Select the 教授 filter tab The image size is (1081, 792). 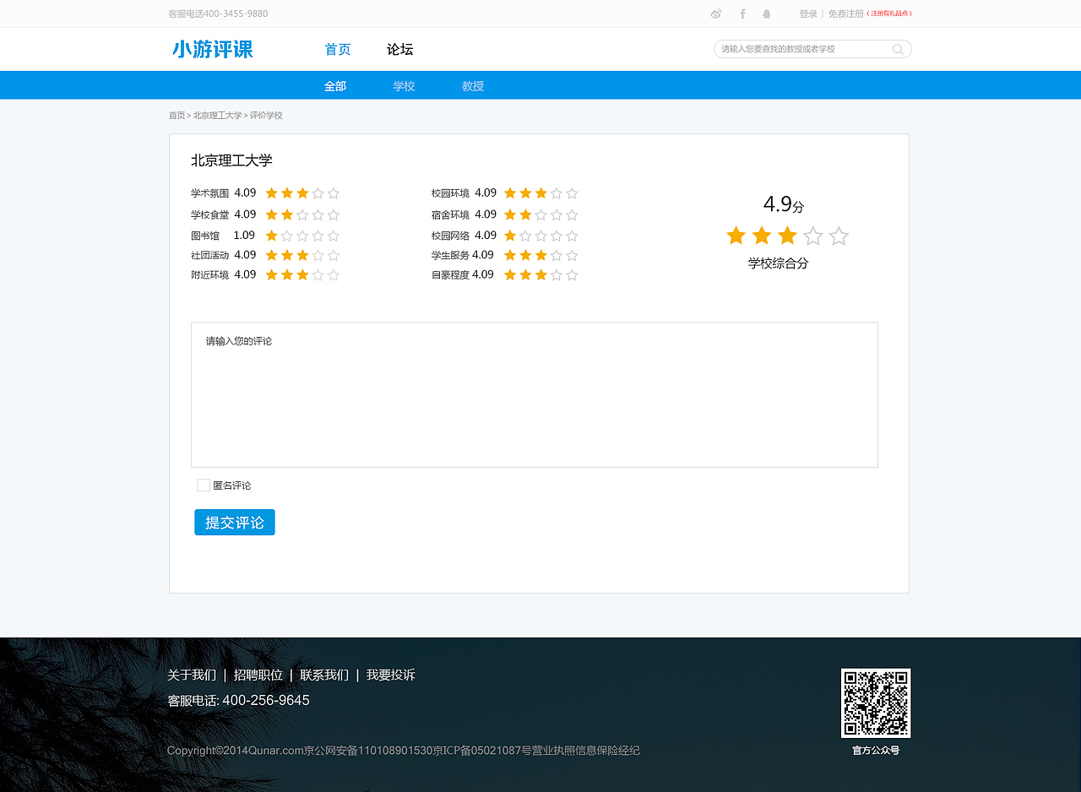[x=472, y=84]
